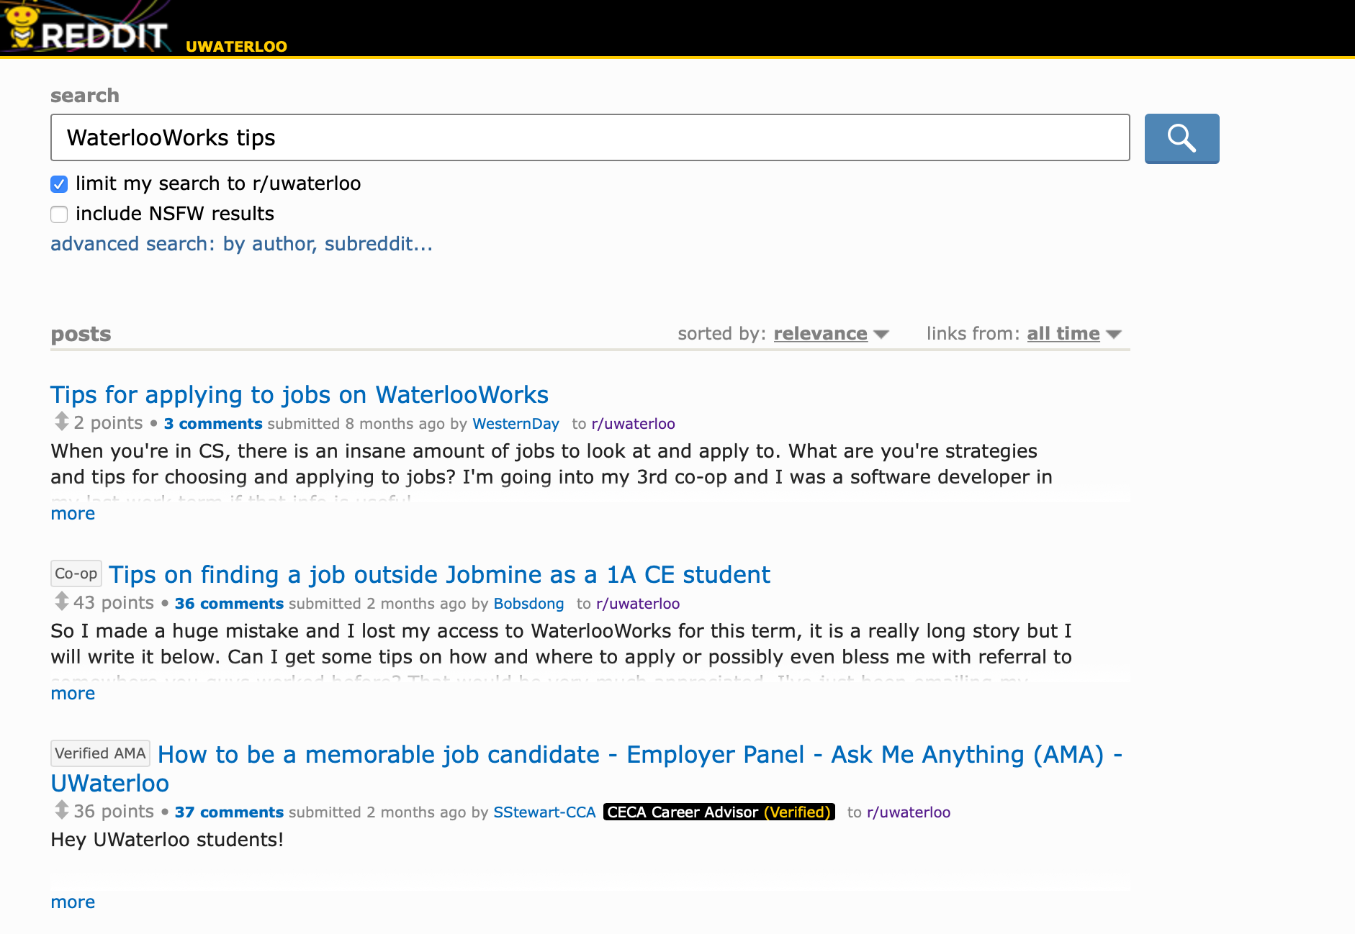View 37 comments on the AMA post

point(229,812)
